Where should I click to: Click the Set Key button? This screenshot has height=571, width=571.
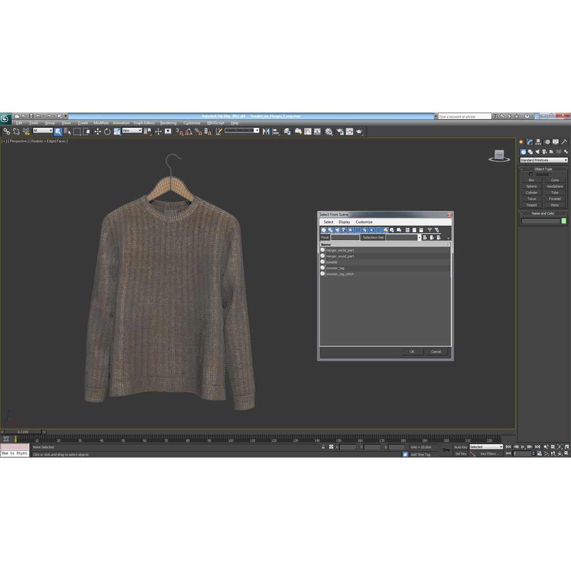[461, 454]
